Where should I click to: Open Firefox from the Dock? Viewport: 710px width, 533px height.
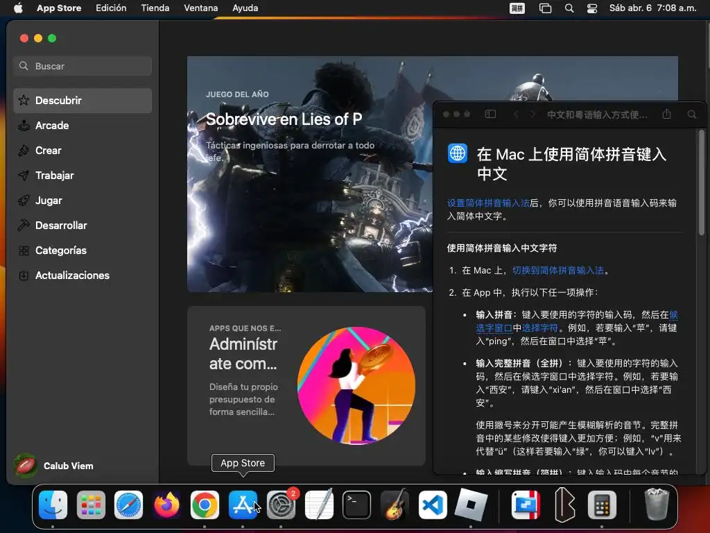point(166,505)
